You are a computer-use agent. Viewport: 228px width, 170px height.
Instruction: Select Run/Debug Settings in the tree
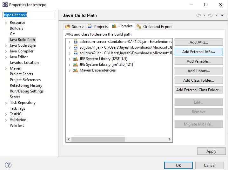pyautogui.click(x=27, y=91)
